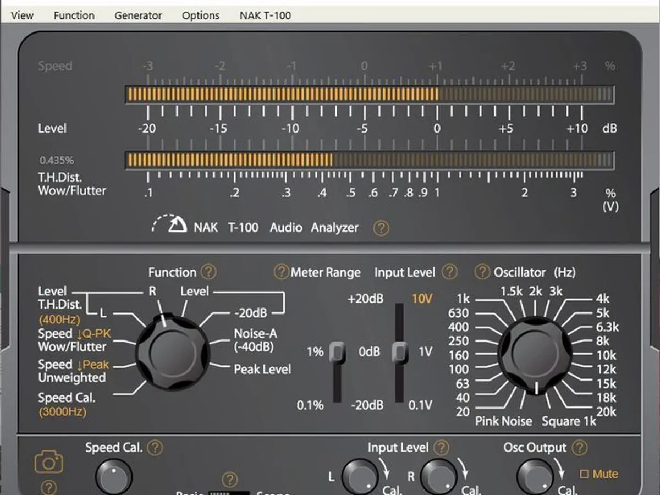Open help for the Speed Cal. knob

click(x=156, y=448)
